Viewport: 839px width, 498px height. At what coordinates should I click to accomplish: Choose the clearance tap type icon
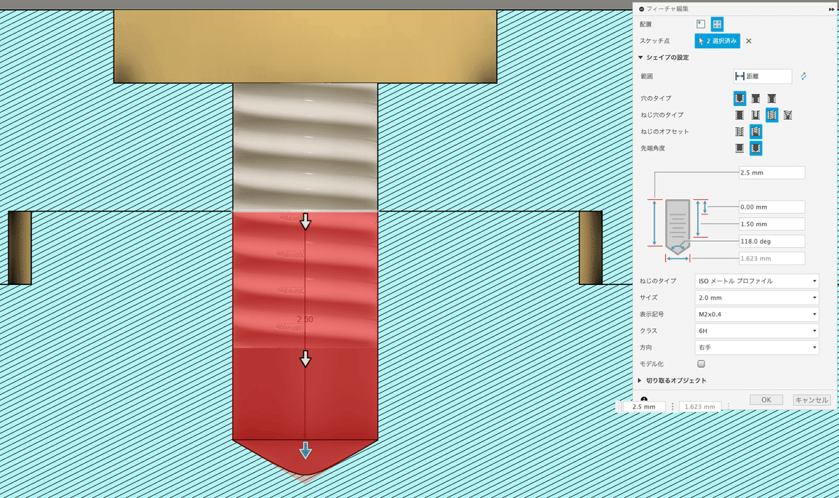pos(756,115)
